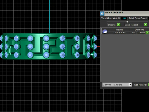Viewport: 149px width, 112px height.
Task: Click the Save Report button label
Action: point(131,25)
